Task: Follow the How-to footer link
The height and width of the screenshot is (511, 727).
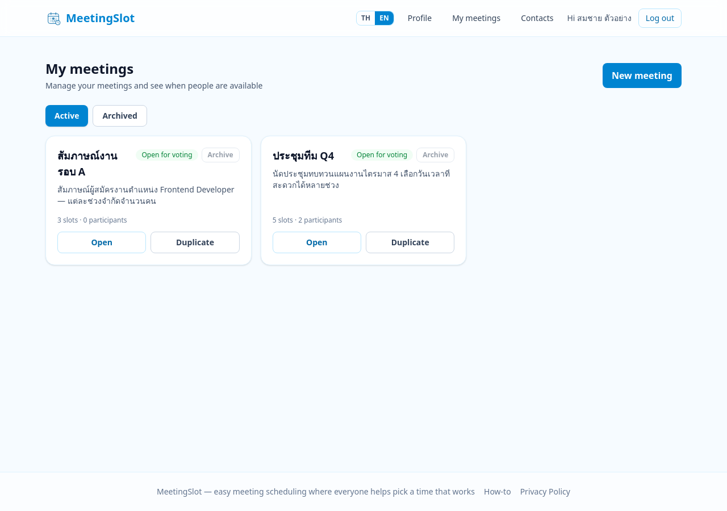Action: [x=498, y=492]
